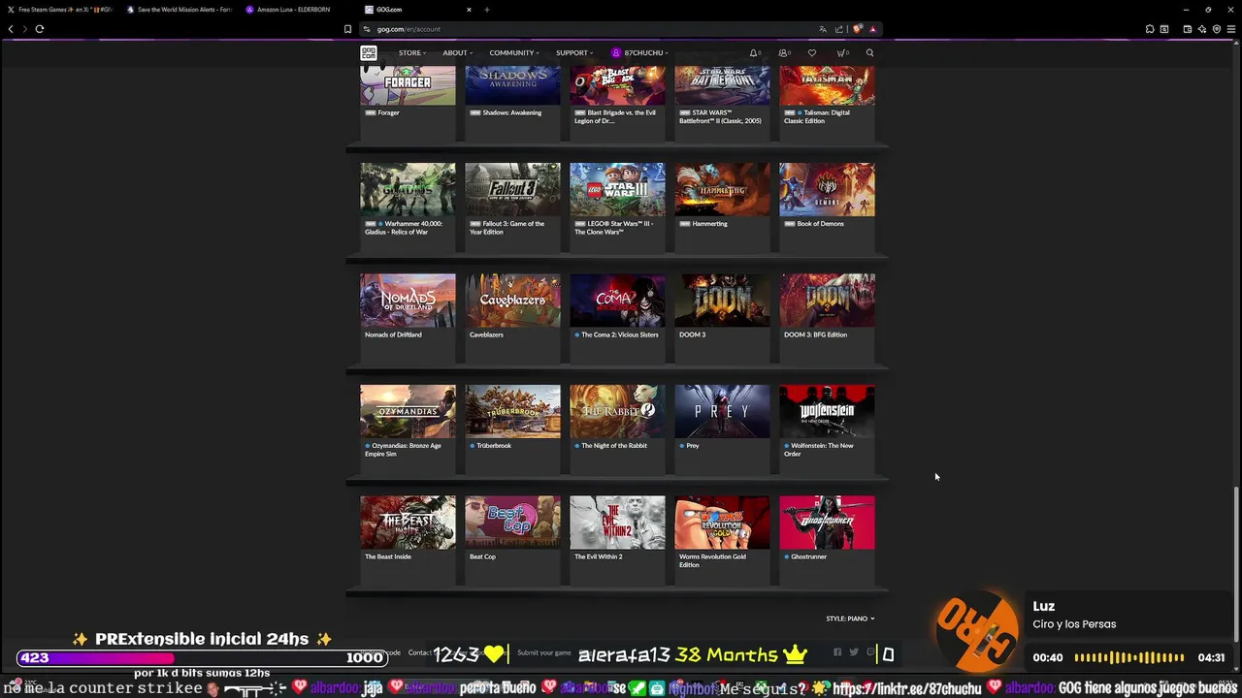Open the shopping cart icon

840,53
